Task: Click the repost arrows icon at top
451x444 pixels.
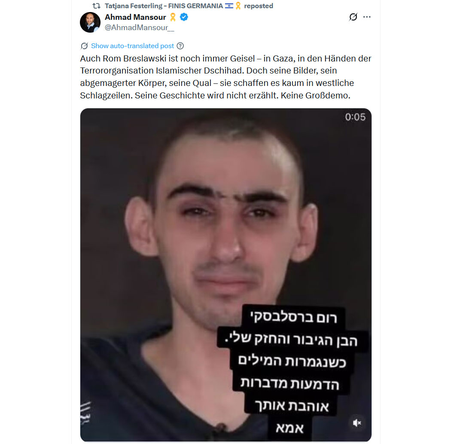Action: [x=96, y=6]
